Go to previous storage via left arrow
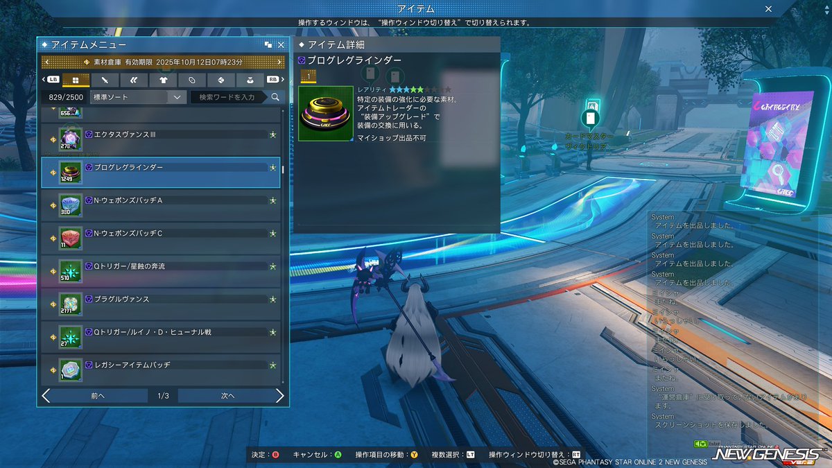The height and width of the screenshot is (468, 832). 46,62
